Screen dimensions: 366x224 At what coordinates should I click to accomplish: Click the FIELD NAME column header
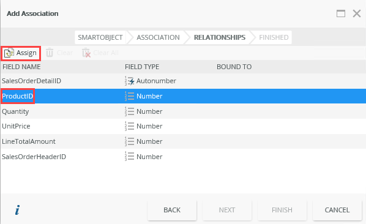click(x=21, y=67)
